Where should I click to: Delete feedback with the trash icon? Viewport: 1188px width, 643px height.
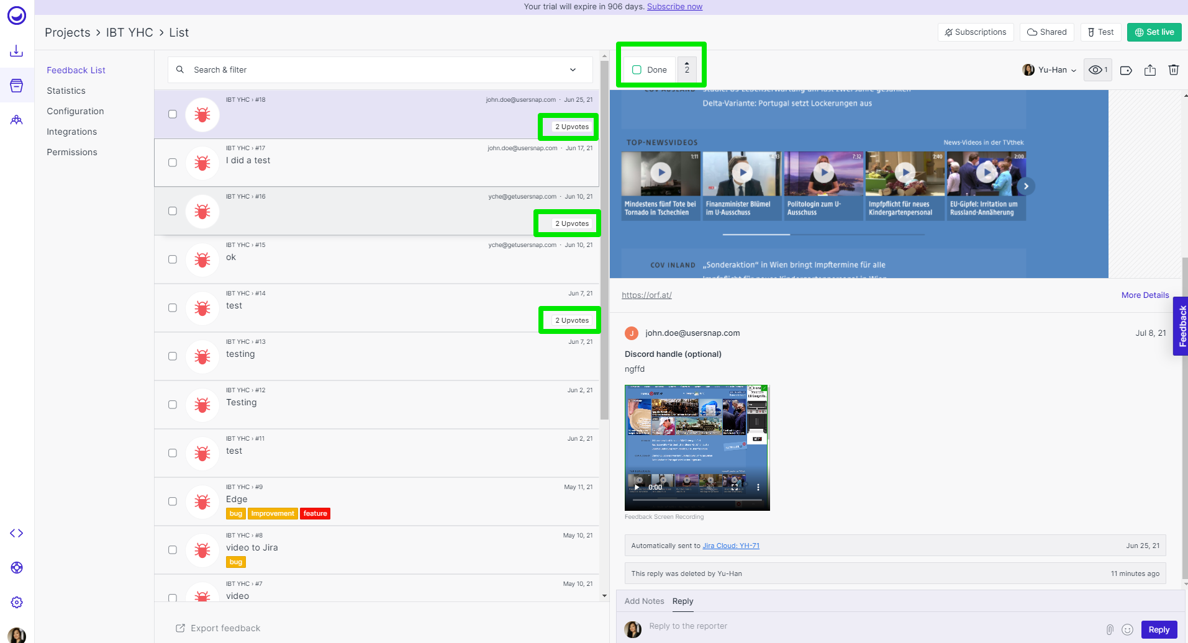click(1174, 70)
